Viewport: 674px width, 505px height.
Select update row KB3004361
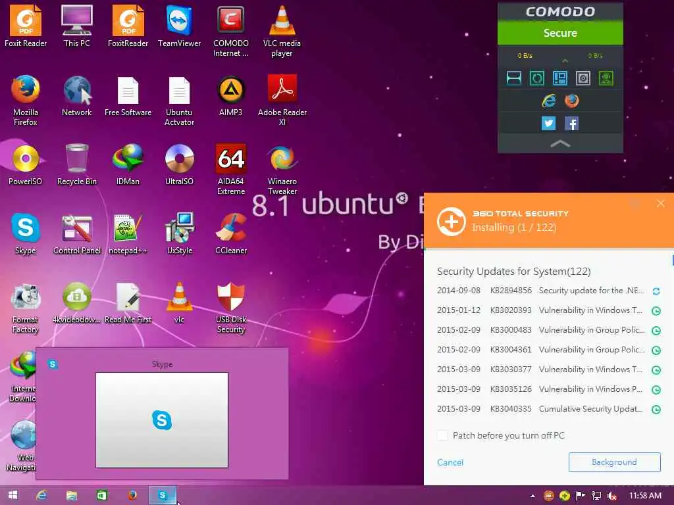tap(548, 350)
